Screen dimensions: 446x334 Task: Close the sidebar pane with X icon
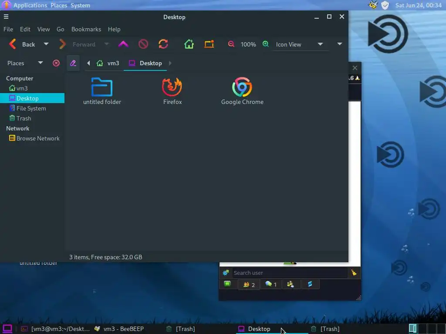click(56, 63)
